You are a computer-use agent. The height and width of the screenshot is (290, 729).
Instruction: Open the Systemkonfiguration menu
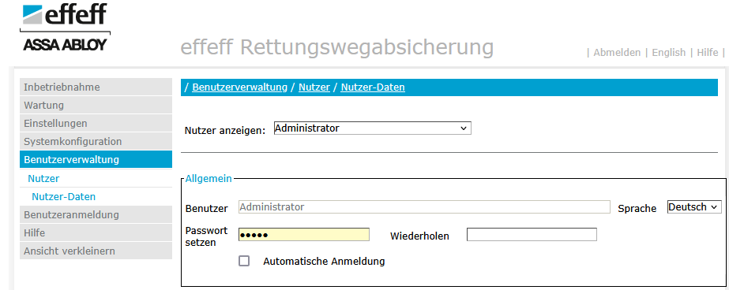[x=96, y=142]
